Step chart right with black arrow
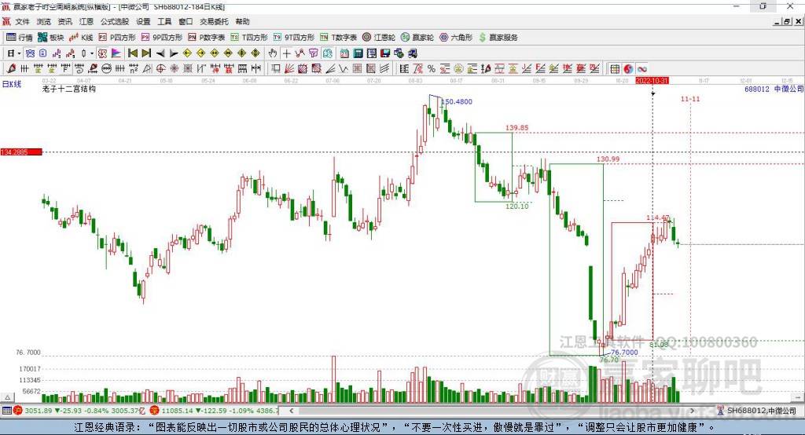 click(174, 53)
